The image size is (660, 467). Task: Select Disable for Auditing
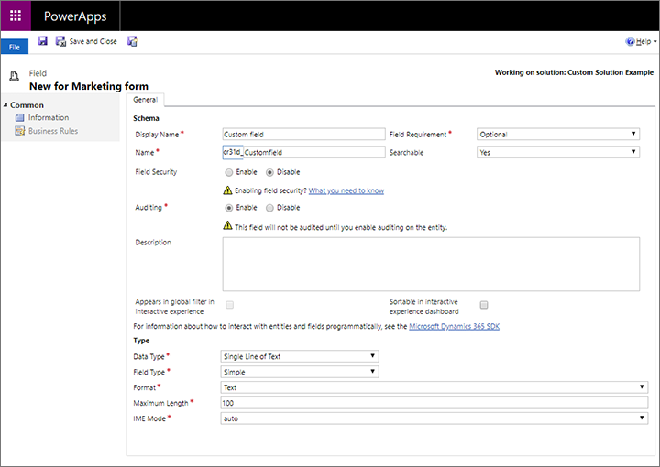pos(269,208)
